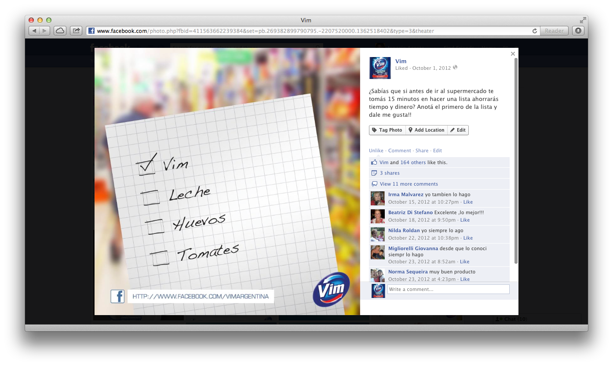Open Norma Sequeira's avatar
Viewport: 613px width, 366px height.
pyautogui.click(x=378, y=275)
